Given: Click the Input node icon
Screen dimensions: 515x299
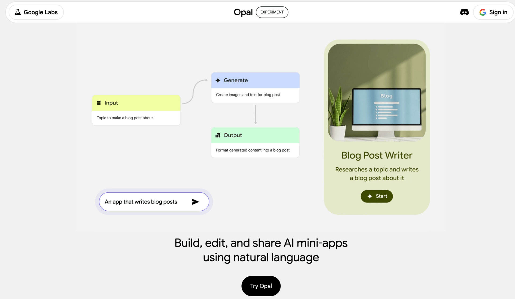Looking at the screenshot, I should tap(99, 103).
